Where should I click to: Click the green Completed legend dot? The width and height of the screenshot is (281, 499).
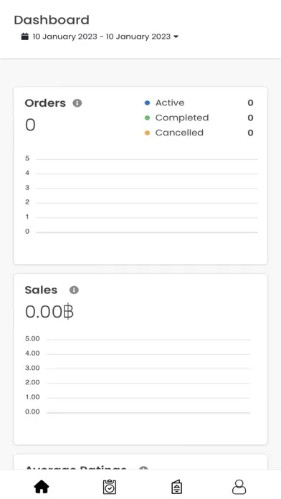(x=147, y=118)
